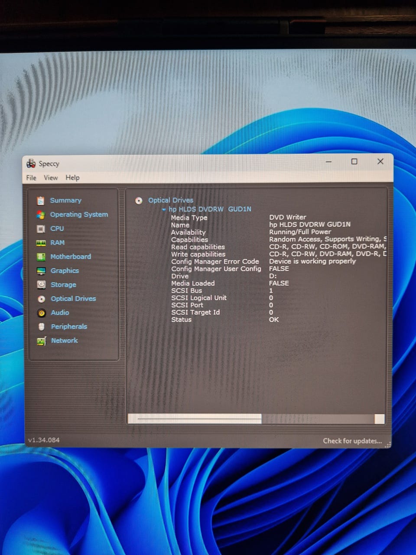Select the Graphics monitor icon
Image resolution: width=416 pixels, height=555 pixels.
pyautogui.click(x=41, y=271)
